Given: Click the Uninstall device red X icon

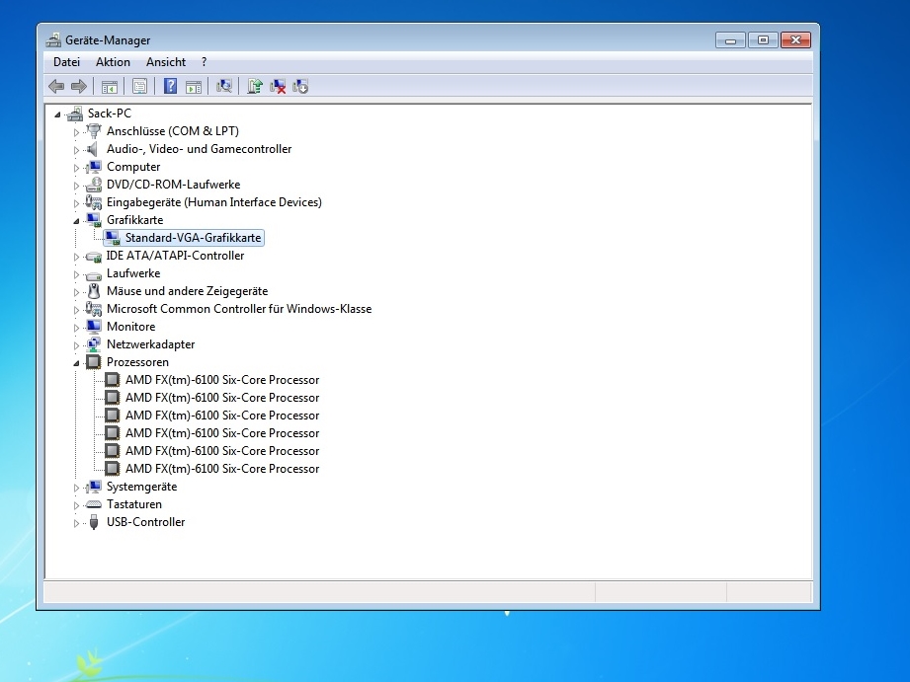Looking at the screenshot, I should (278, 87).
